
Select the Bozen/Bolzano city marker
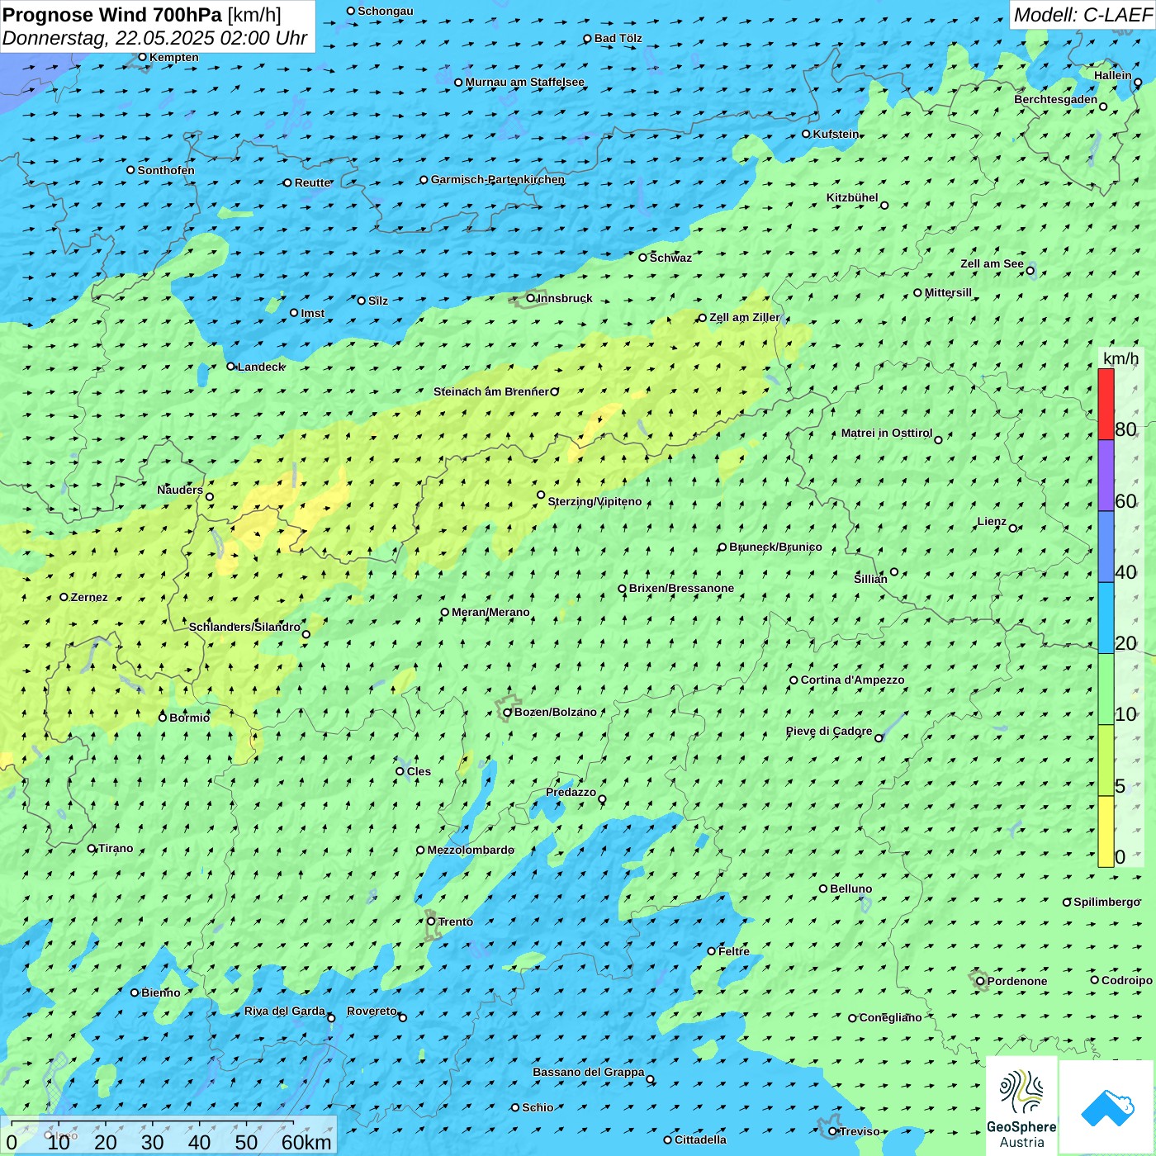(x=508, y=712)
